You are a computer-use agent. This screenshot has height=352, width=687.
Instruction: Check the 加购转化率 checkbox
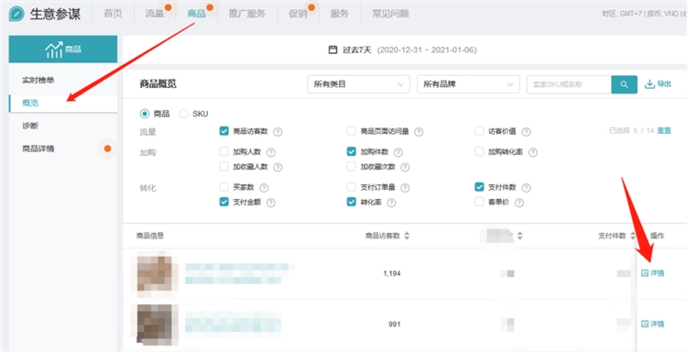pyautogui.click(x=479, y=151)
